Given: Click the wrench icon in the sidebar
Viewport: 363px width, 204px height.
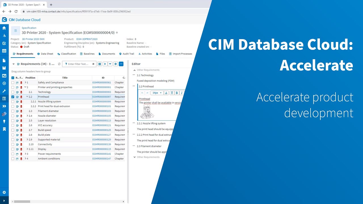Looking at the screenshot, I should click(x=4, y=91).
